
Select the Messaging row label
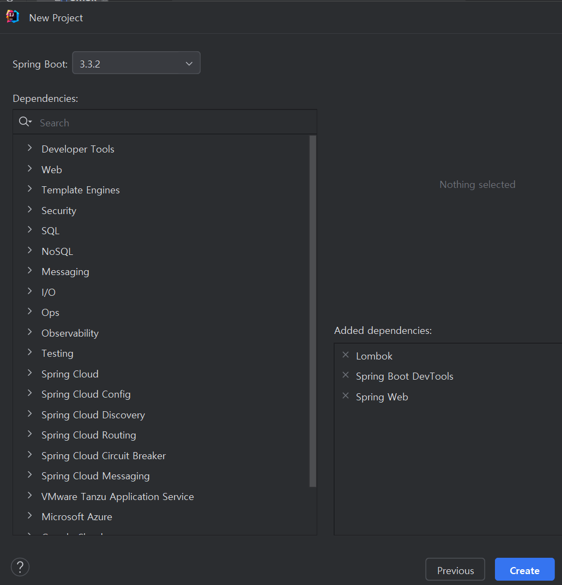click(x=65, y=272)
